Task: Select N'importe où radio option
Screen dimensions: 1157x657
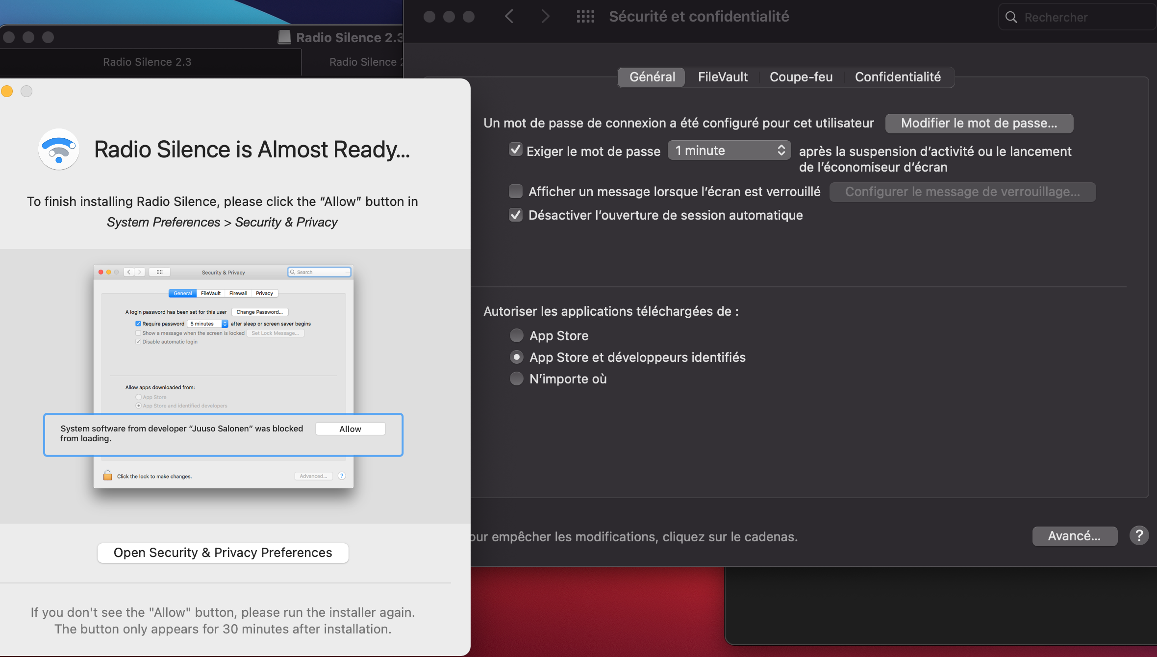Action: coord(516,379)
